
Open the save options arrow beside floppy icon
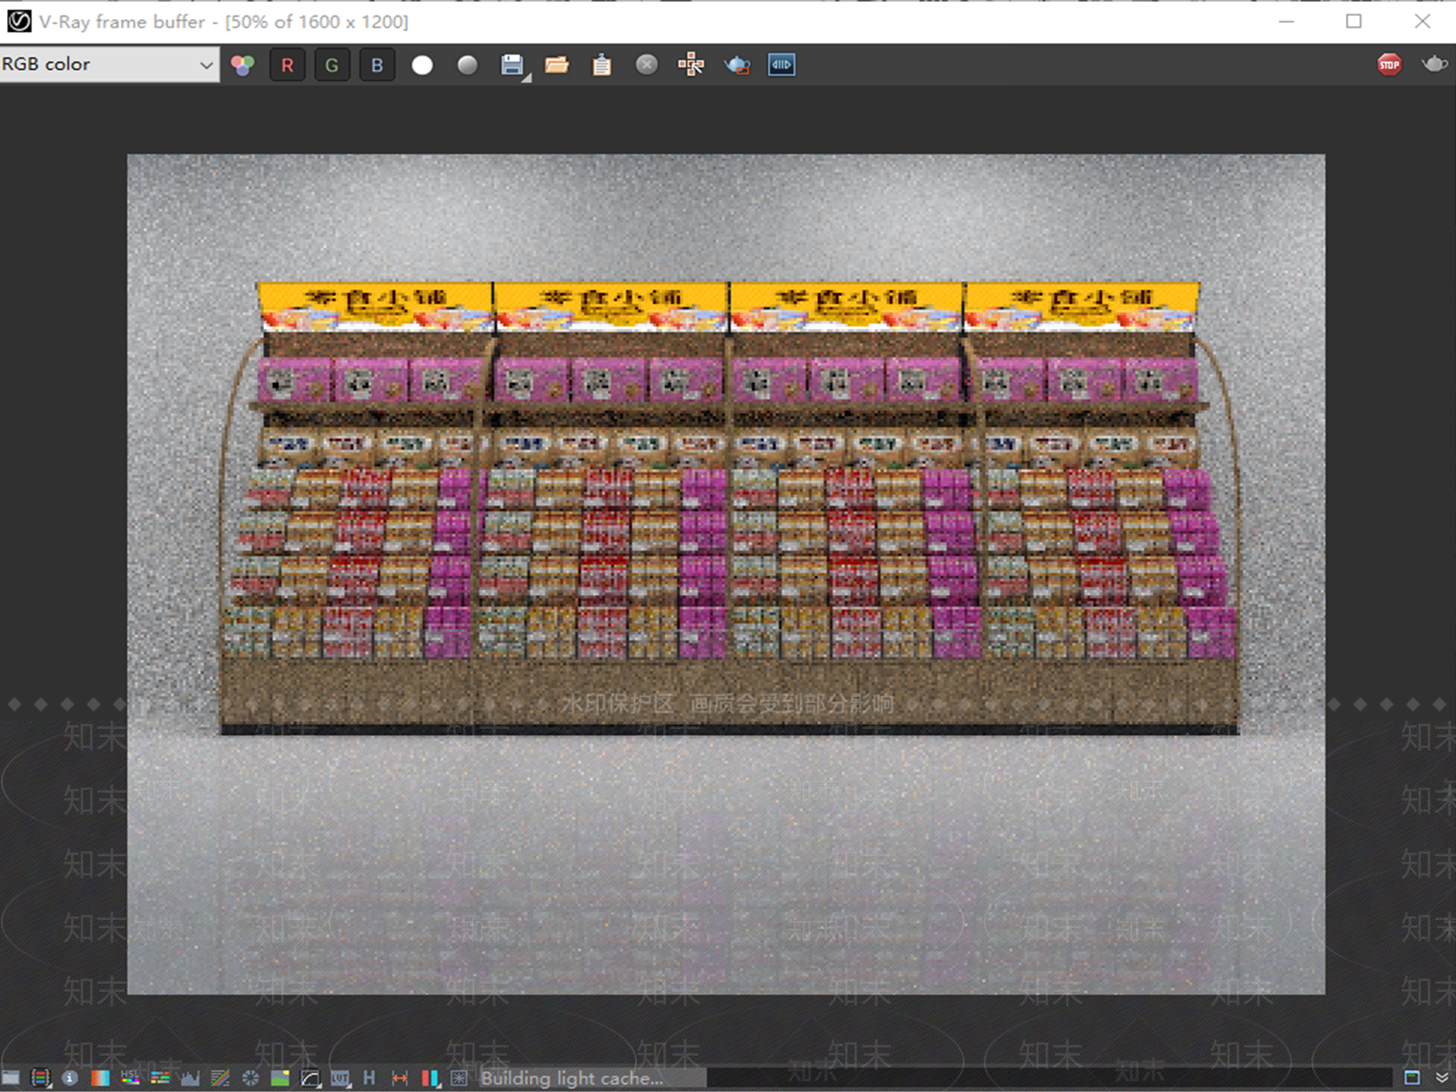[527, 78]
